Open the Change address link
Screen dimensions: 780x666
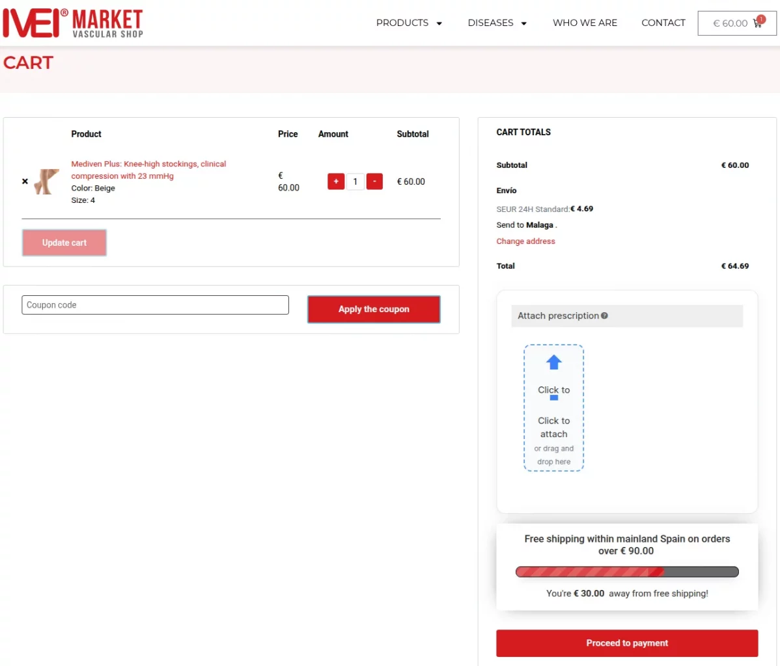coord(525,241)
